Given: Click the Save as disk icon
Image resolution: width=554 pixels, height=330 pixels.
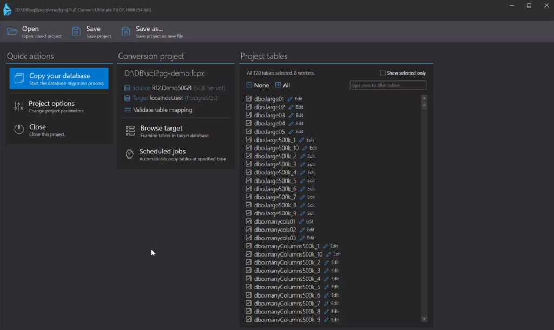Looking at the screenshot, I should tap(126, 31).
